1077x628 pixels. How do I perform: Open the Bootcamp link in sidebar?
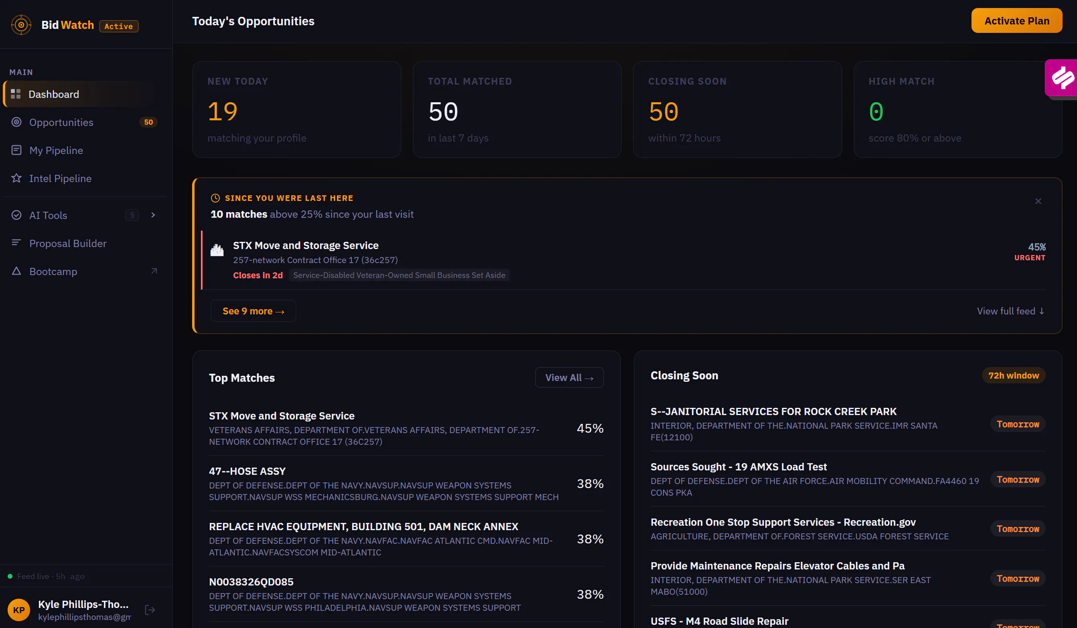84,271
